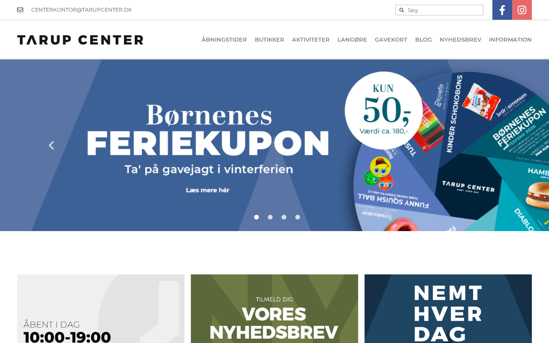This screenshot has width=549, height=343.
Task: Go to previous slide arrow
Action: click(x=51, y=145)
